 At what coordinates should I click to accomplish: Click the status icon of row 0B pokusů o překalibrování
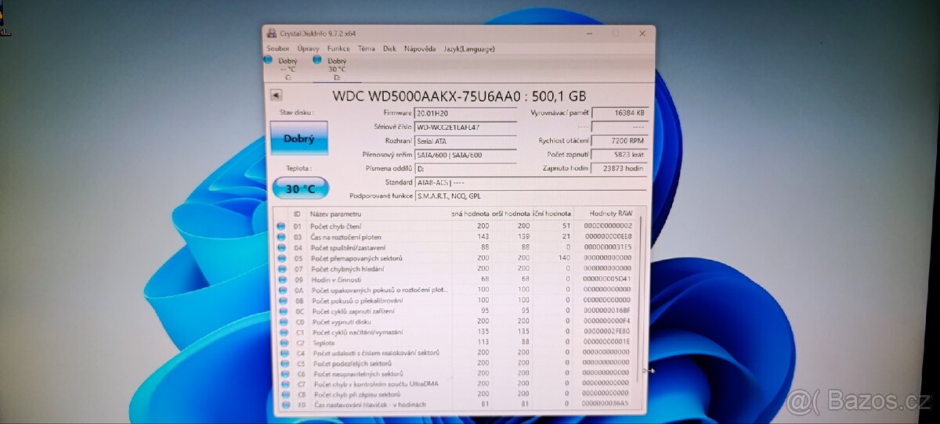[x=281, y=300]
